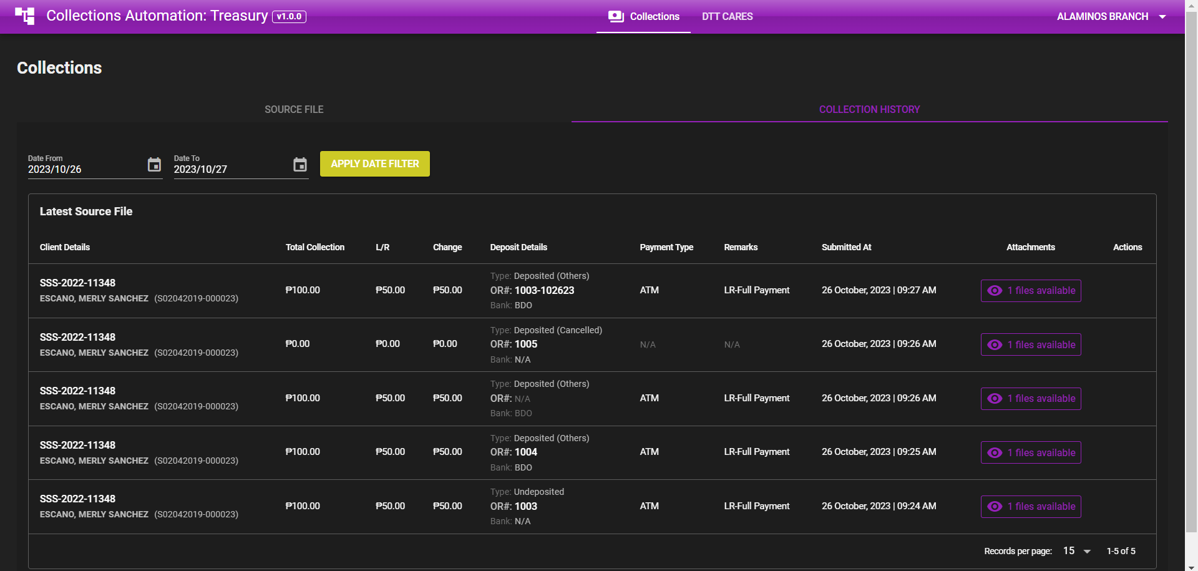Click the Total Collection column header
Image resolution: width=1198 pixels, height=571 pixels.
(315, 248)
